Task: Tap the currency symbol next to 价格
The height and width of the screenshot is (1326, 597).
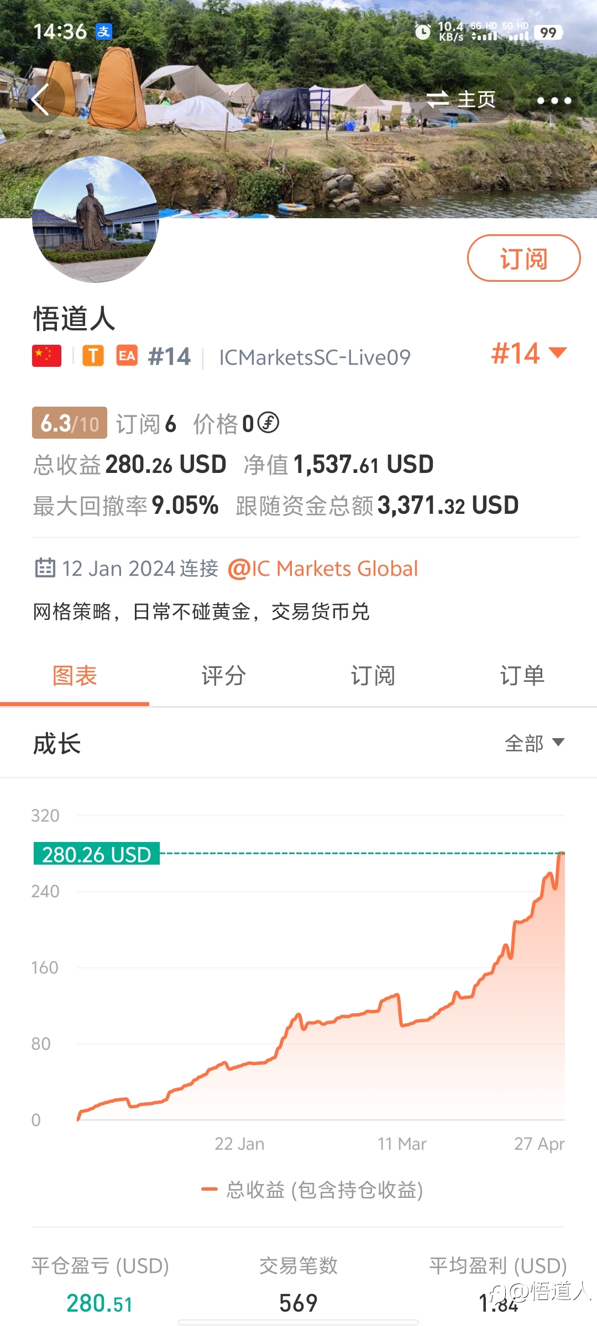Action: pos(268,423)
